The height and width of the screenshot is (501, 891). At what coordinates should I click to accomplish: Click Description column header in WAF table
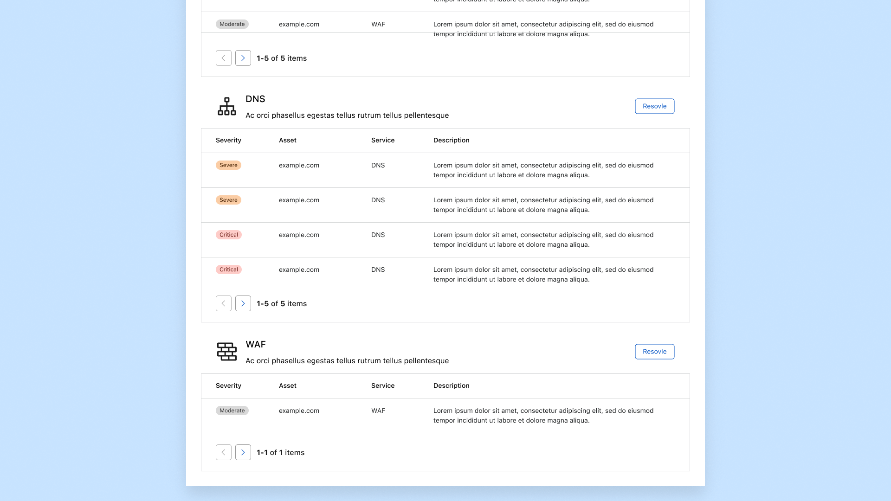(x=451, y=385)
